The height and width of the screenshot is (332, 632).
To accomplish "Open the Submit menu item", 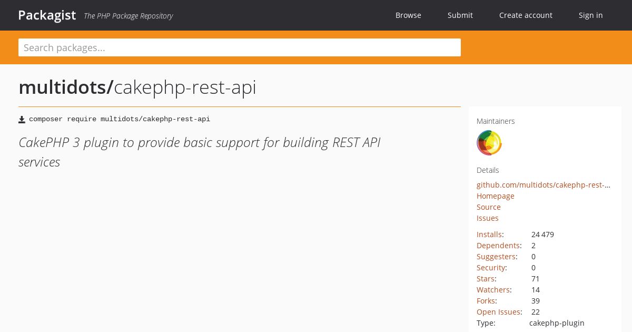I will point(460,15).
